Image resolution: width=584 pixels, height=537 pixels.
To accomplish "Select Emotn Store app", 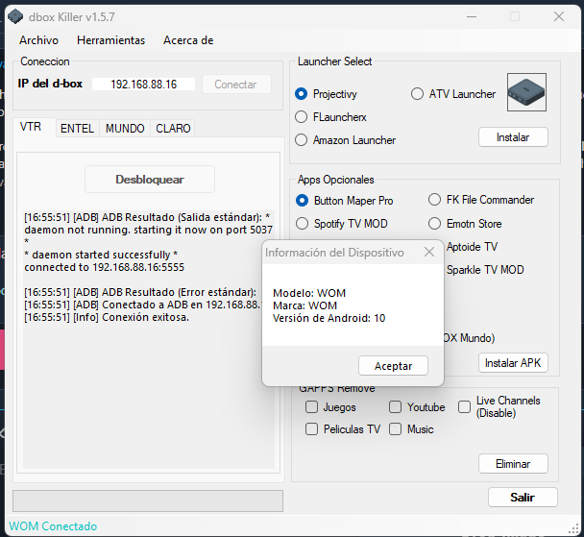I will click(465, 224).
